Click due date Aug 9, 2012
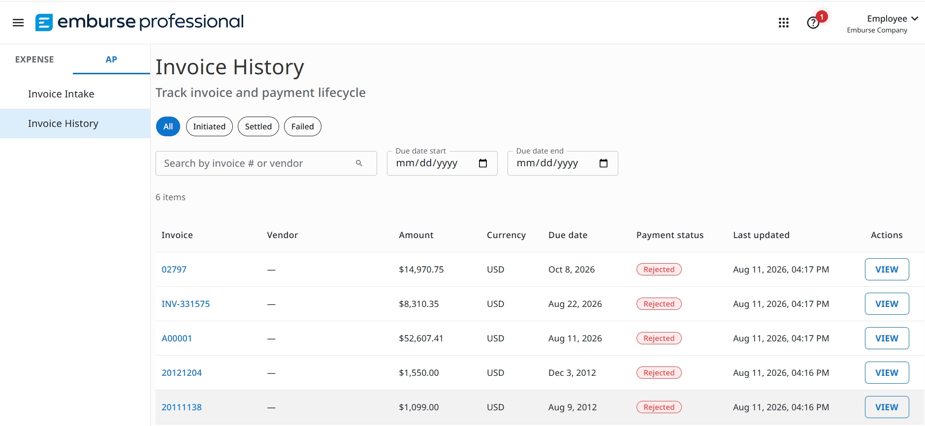Image resolution: width=925 pixels, height=426 pixels. 573,407
